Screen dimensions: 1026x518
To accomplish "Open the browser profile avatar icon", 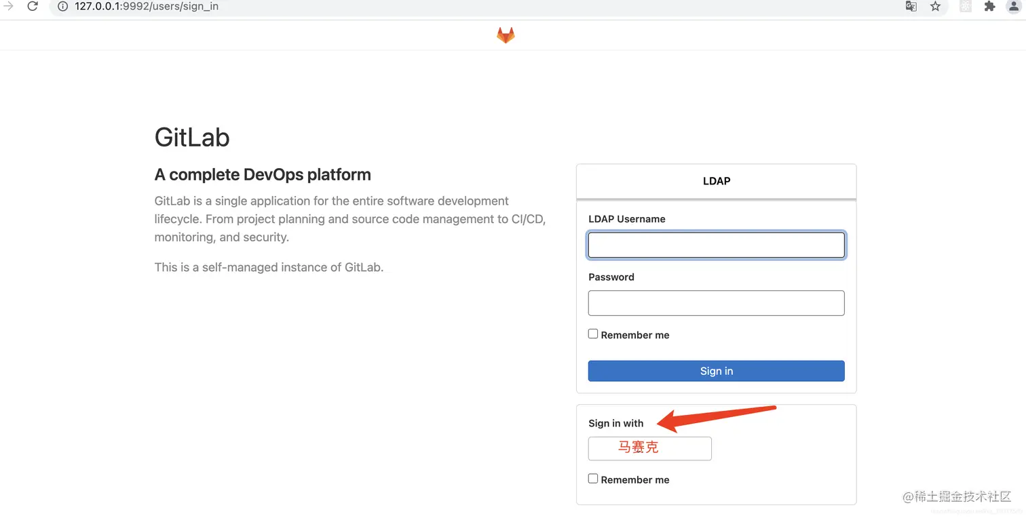I will [1013, 6].
